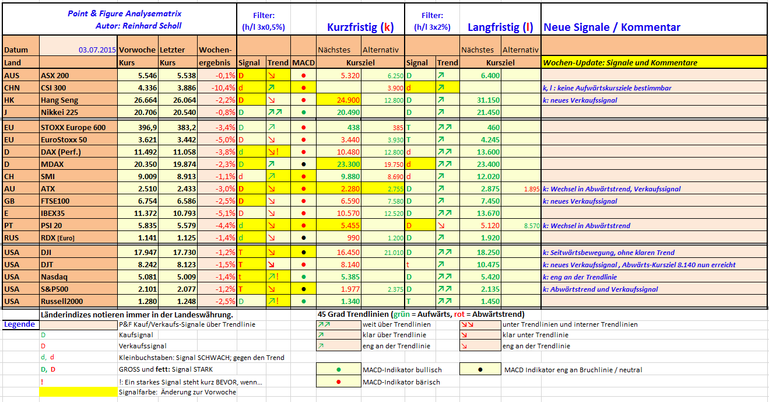Click the MACD dot in the S&P500 row
Image resolution: width=769 pixels, height=402 pixels.
click(x=304, y=289)
